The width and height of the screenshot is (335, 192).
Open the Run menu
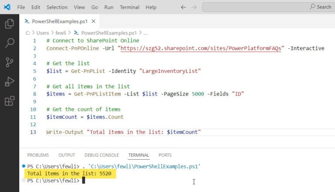pos(109,7)
